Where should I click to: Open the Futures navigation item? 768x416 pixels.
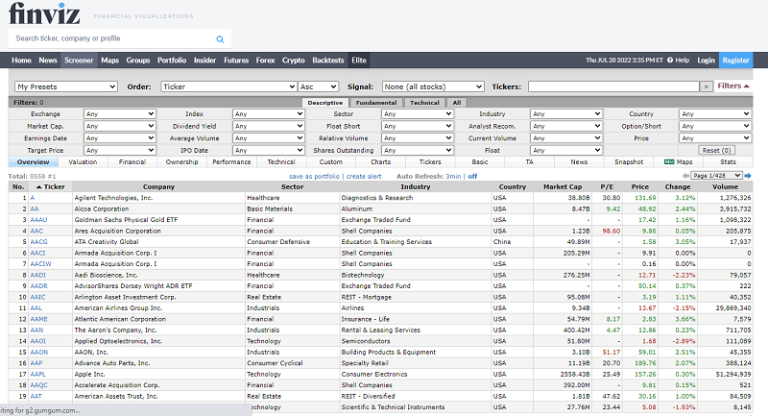point(236,61)
